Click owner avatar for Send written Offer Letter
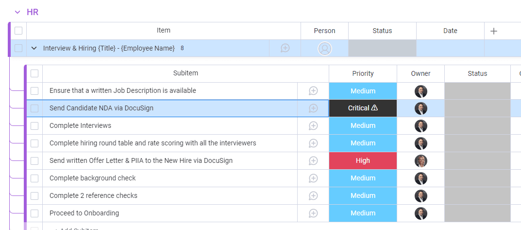The height and width of the screenshot is (230, 521). point(420,160)
